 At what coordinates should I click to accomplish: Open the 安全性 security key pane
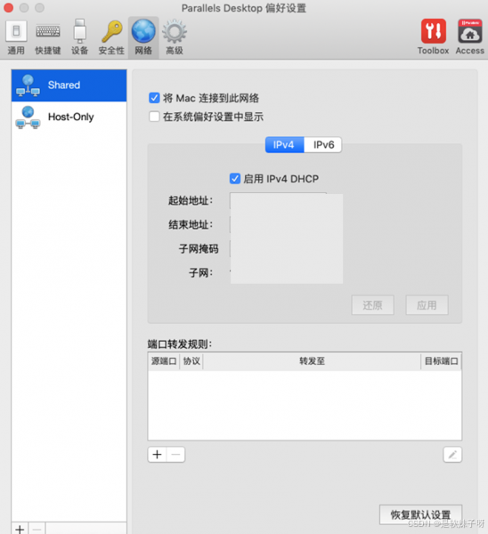[111, 37]
